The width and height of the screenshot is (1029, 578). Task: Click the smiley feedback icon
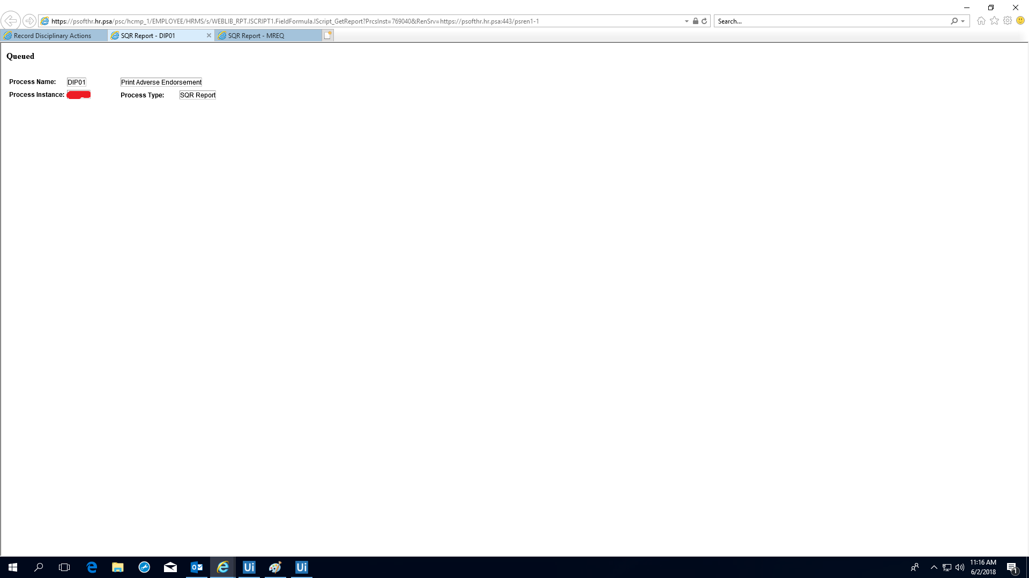[x=1020, y=21]
